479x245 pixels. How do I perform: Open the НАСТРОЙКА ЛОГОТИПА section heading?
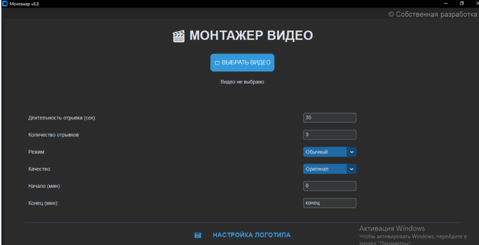(251, 235)
